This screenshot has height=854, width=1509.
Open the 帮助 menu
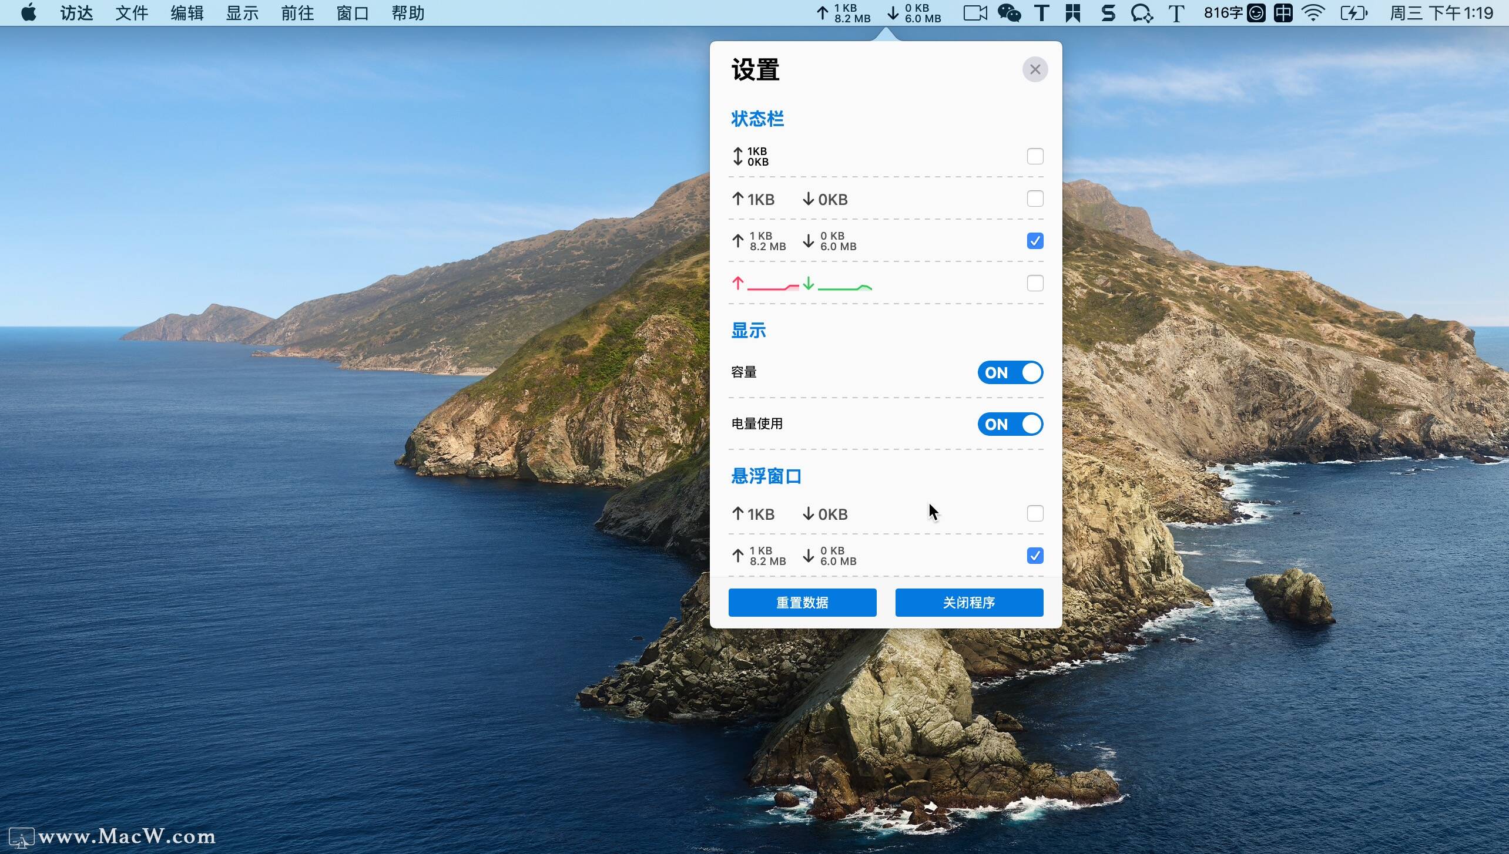408,13
